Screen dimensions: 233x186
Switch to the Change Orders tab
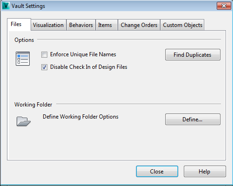[139, 25]
